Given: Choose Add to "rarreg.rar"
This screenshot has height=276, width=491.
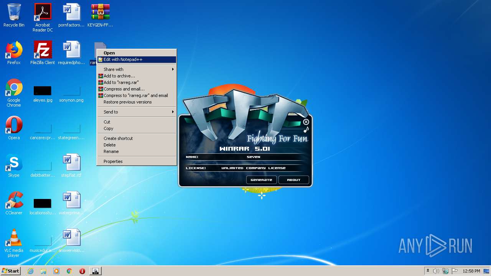Looking at the screenshot, I should tap(137, 82).
